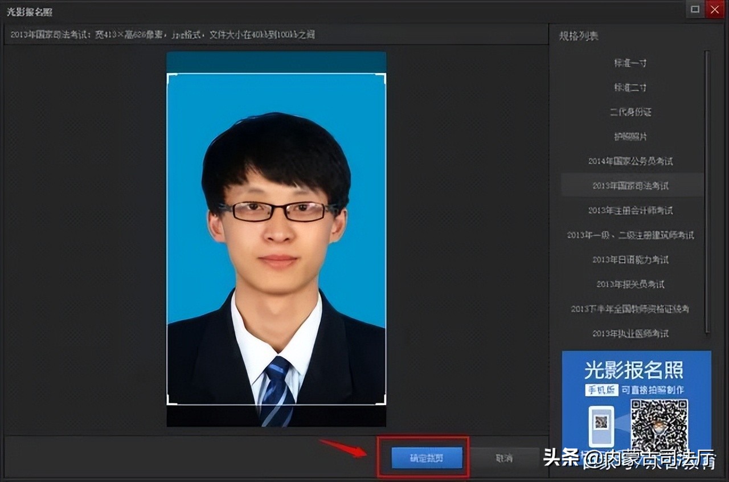This screenshot has width=729, height=482.
Task: Select the highlighted 2013年国家司法考试 spec
Action: 632,185
